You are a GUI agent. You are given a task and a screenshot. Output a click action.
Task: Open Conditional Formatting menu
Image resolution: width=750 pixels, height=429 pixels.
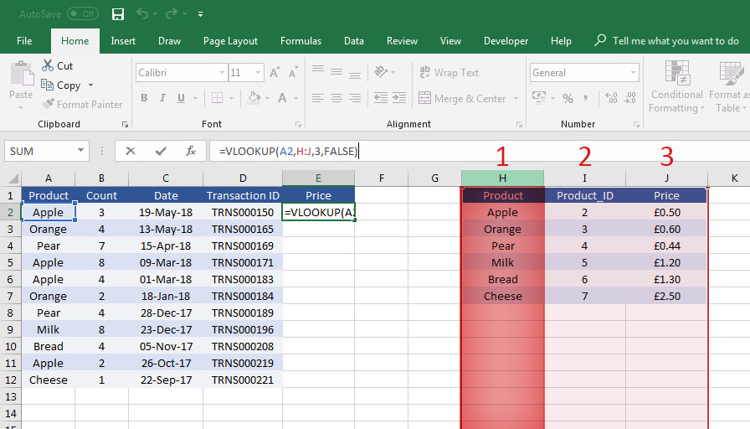click(x=677, y=86)
